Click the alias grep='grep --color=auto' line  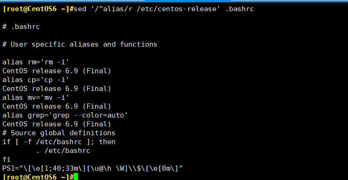click(x=65, y=115)
